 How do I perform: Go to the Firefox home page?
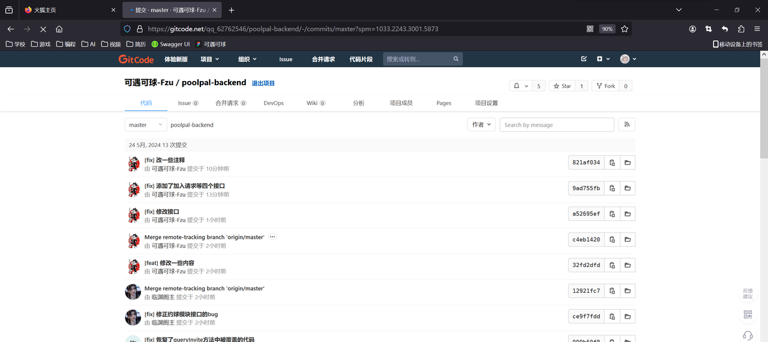tap(59, 29)
